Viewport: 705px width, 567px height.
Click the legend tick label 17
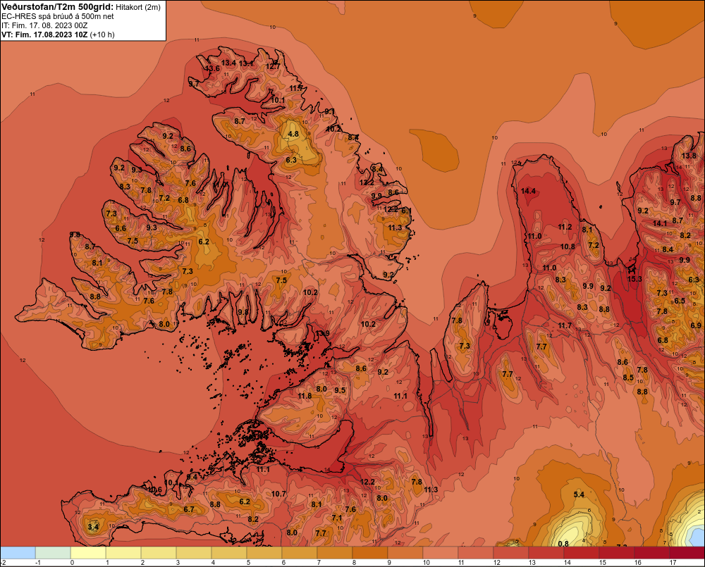pos(673,563)
